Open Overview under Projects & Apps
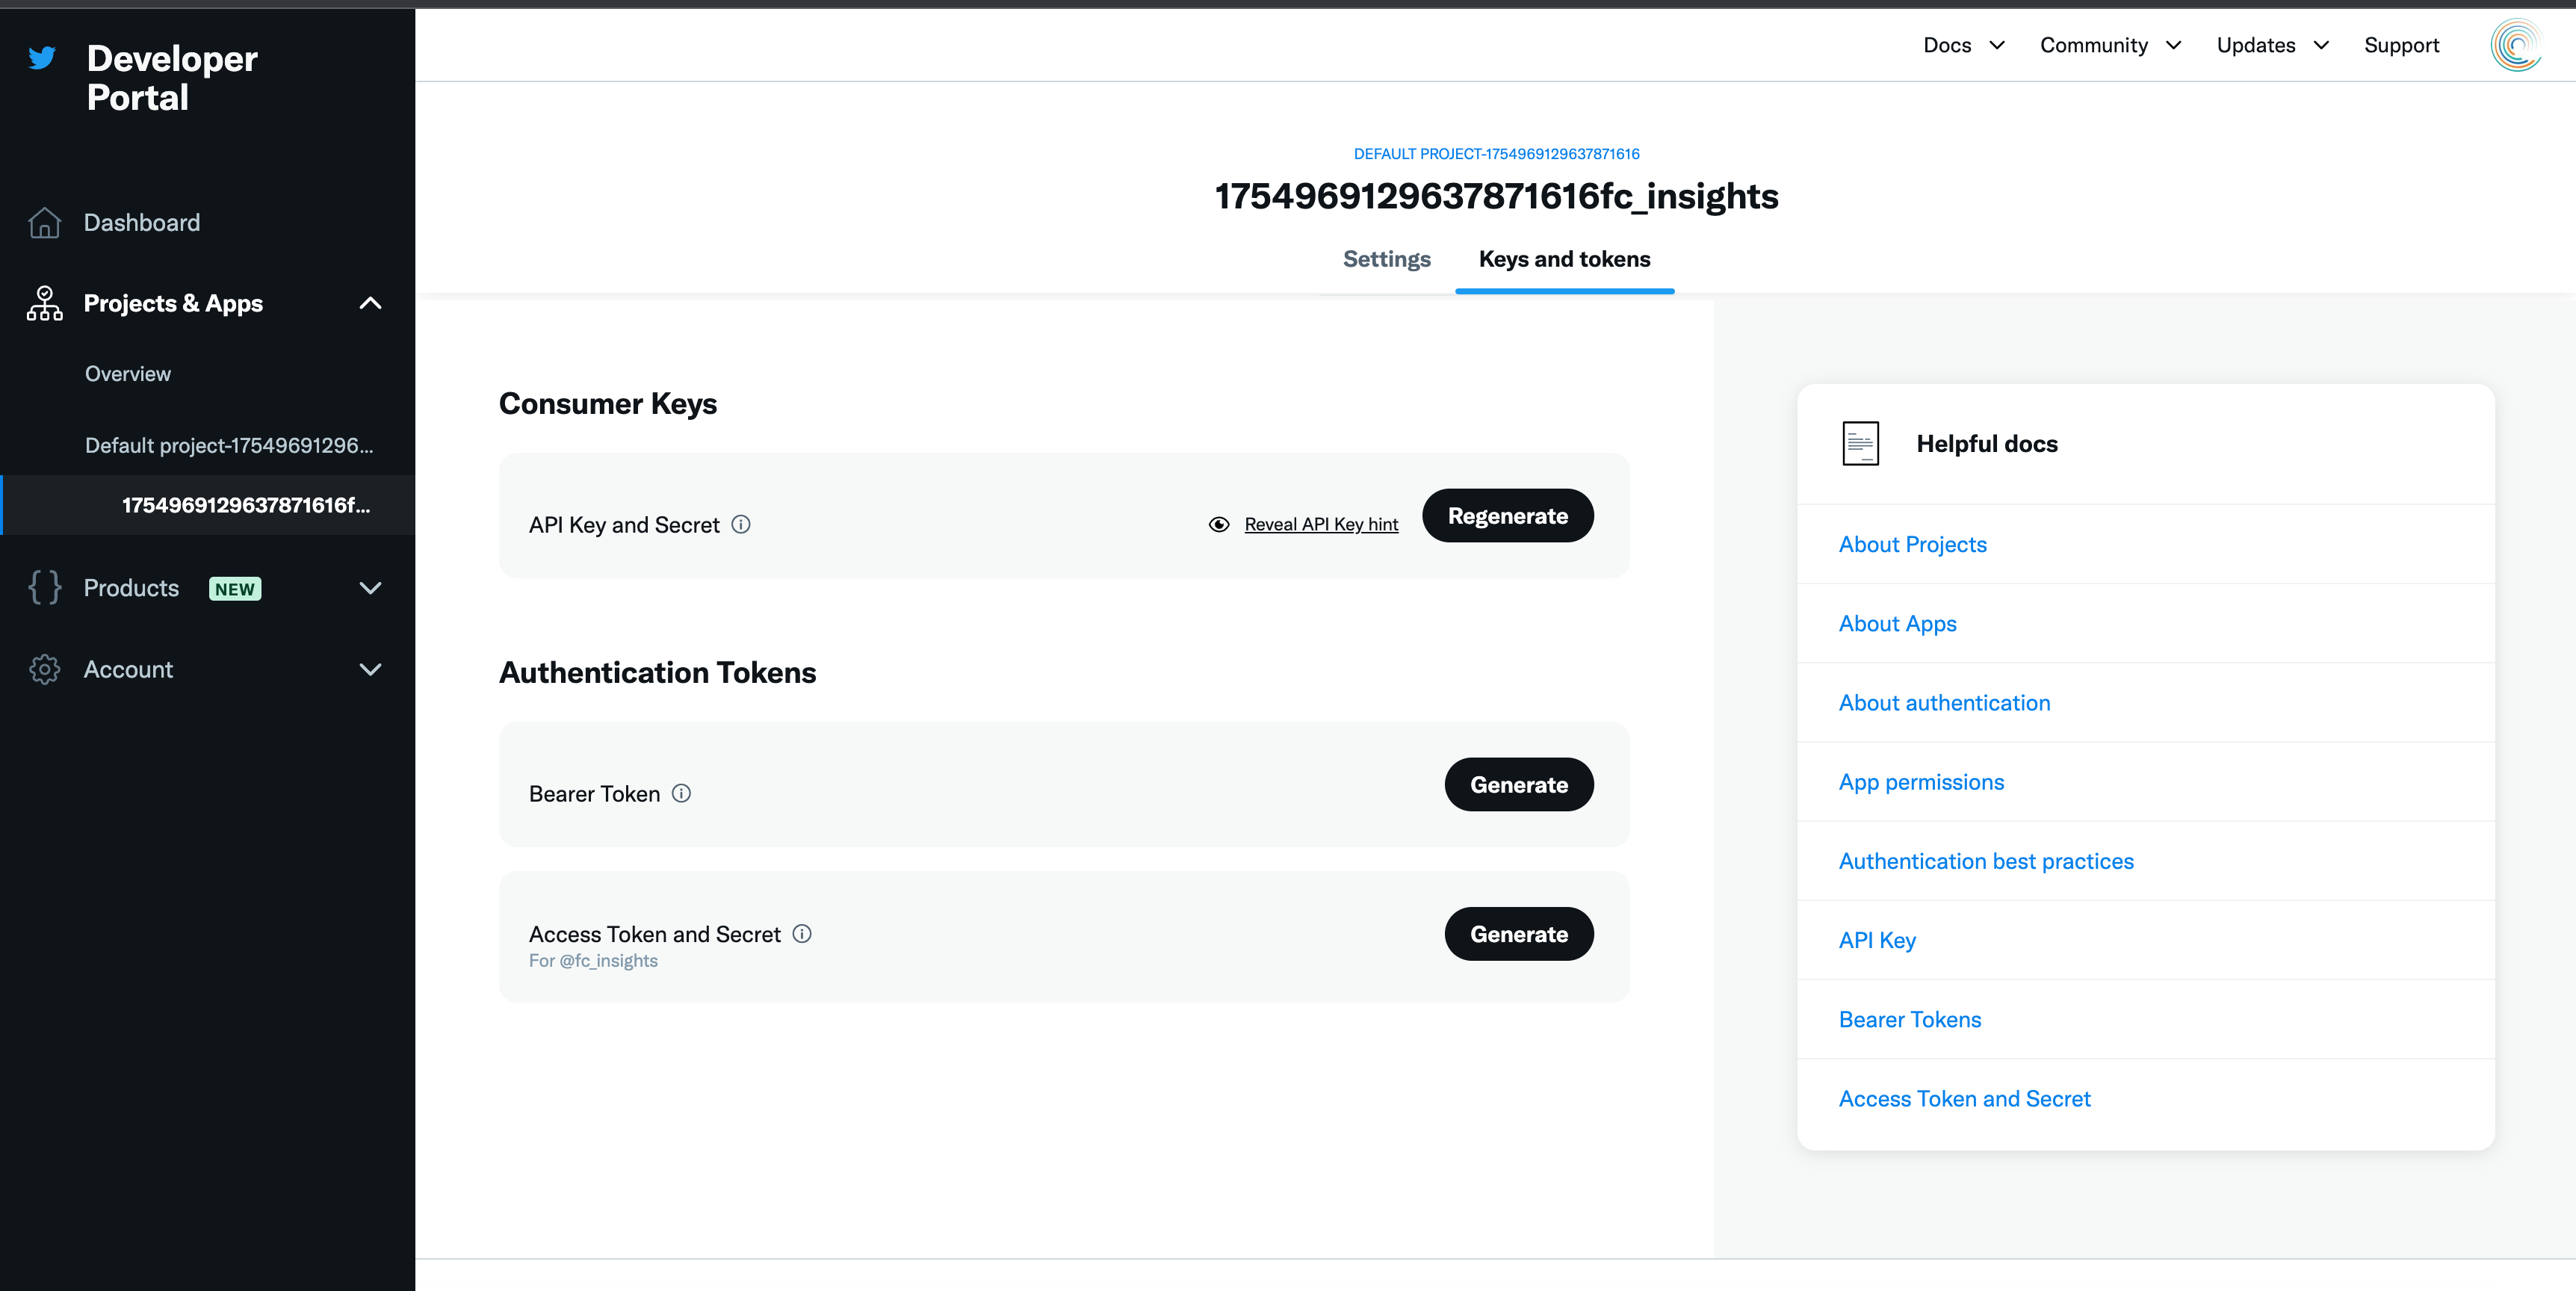Image resolution: width=2576 pixels, height=1291 pixels. pyautogui.click(x=128, y=373)
